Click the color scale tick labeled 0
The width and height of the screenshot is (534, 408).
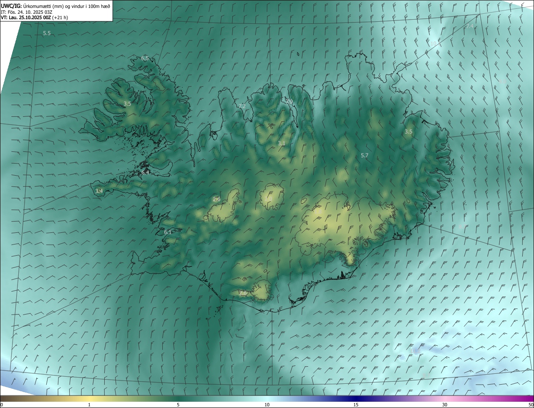[x=2, y=405]
